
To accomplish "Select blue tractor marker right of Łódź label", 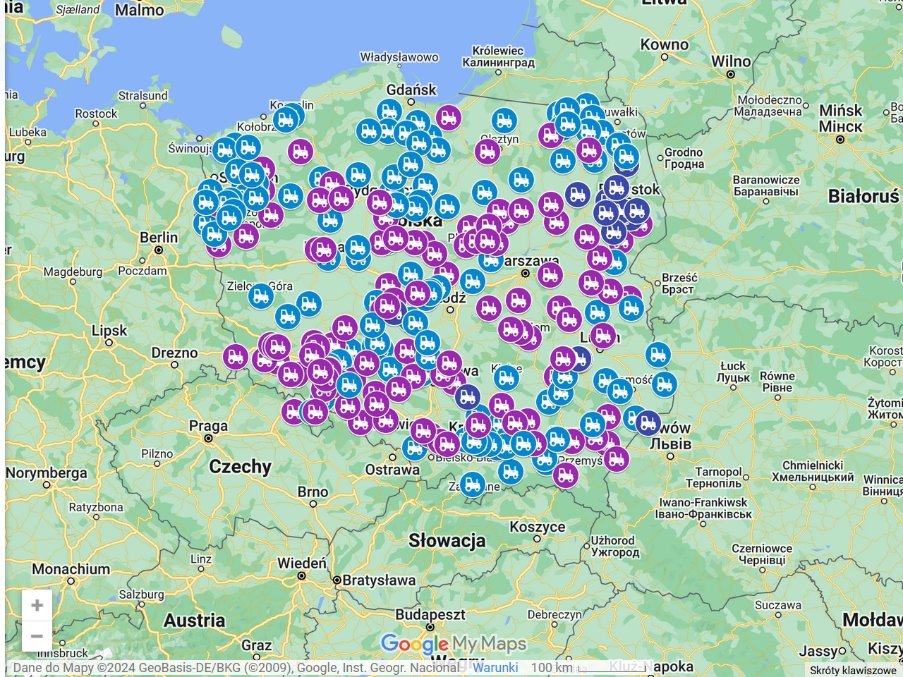I will 473,281.
